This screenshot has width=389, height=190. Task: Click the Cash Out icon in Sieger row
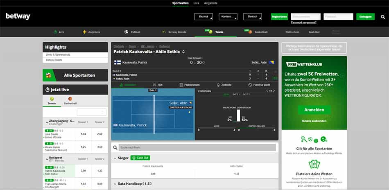pos(134,158)
